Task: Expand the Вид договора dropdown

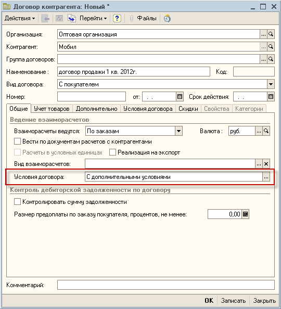Action: [271, 84]
